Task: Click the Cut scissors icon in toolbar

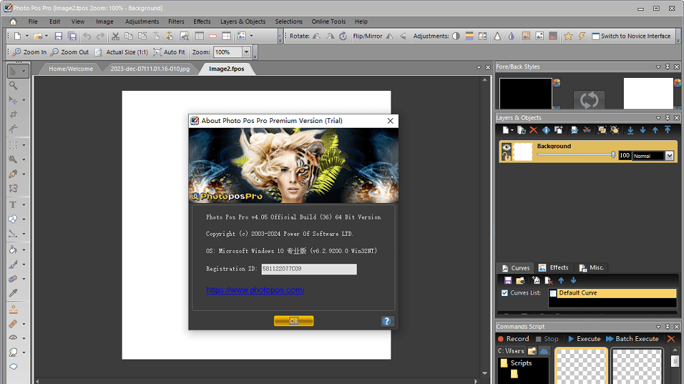Action: (116, 36)
